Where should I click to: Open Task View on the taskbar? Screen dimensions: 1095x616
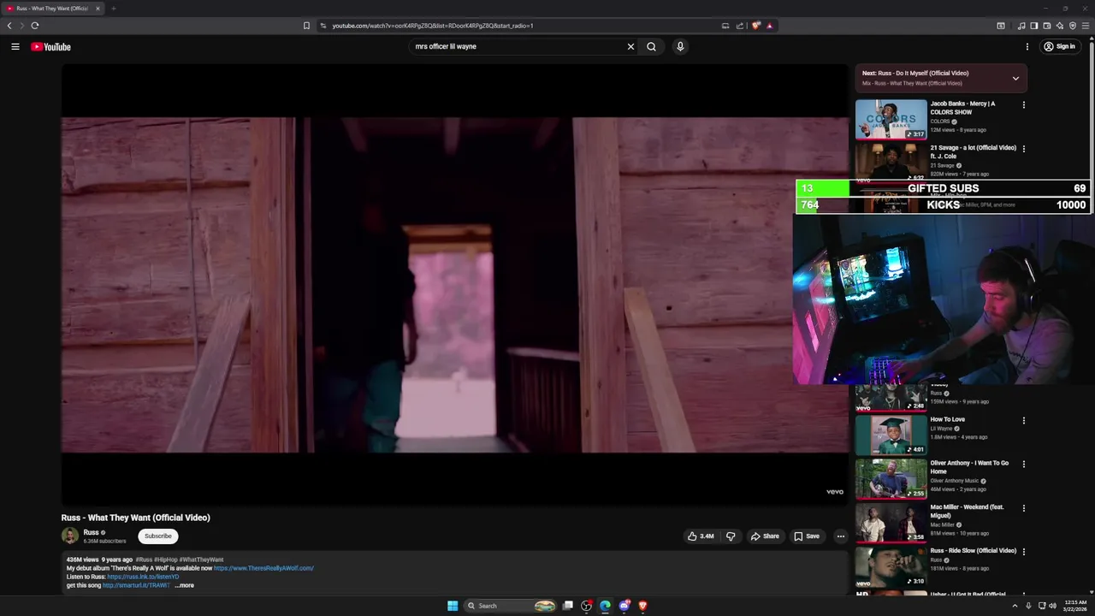click(567, 606)
